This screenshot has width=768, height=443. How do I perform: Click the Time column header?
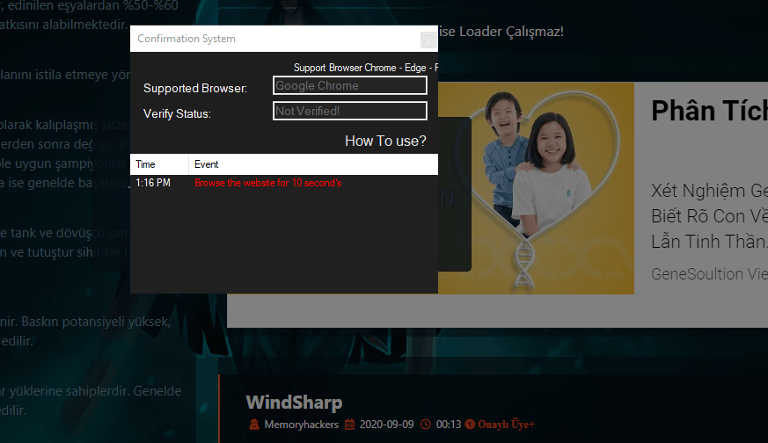click(159, 164)
